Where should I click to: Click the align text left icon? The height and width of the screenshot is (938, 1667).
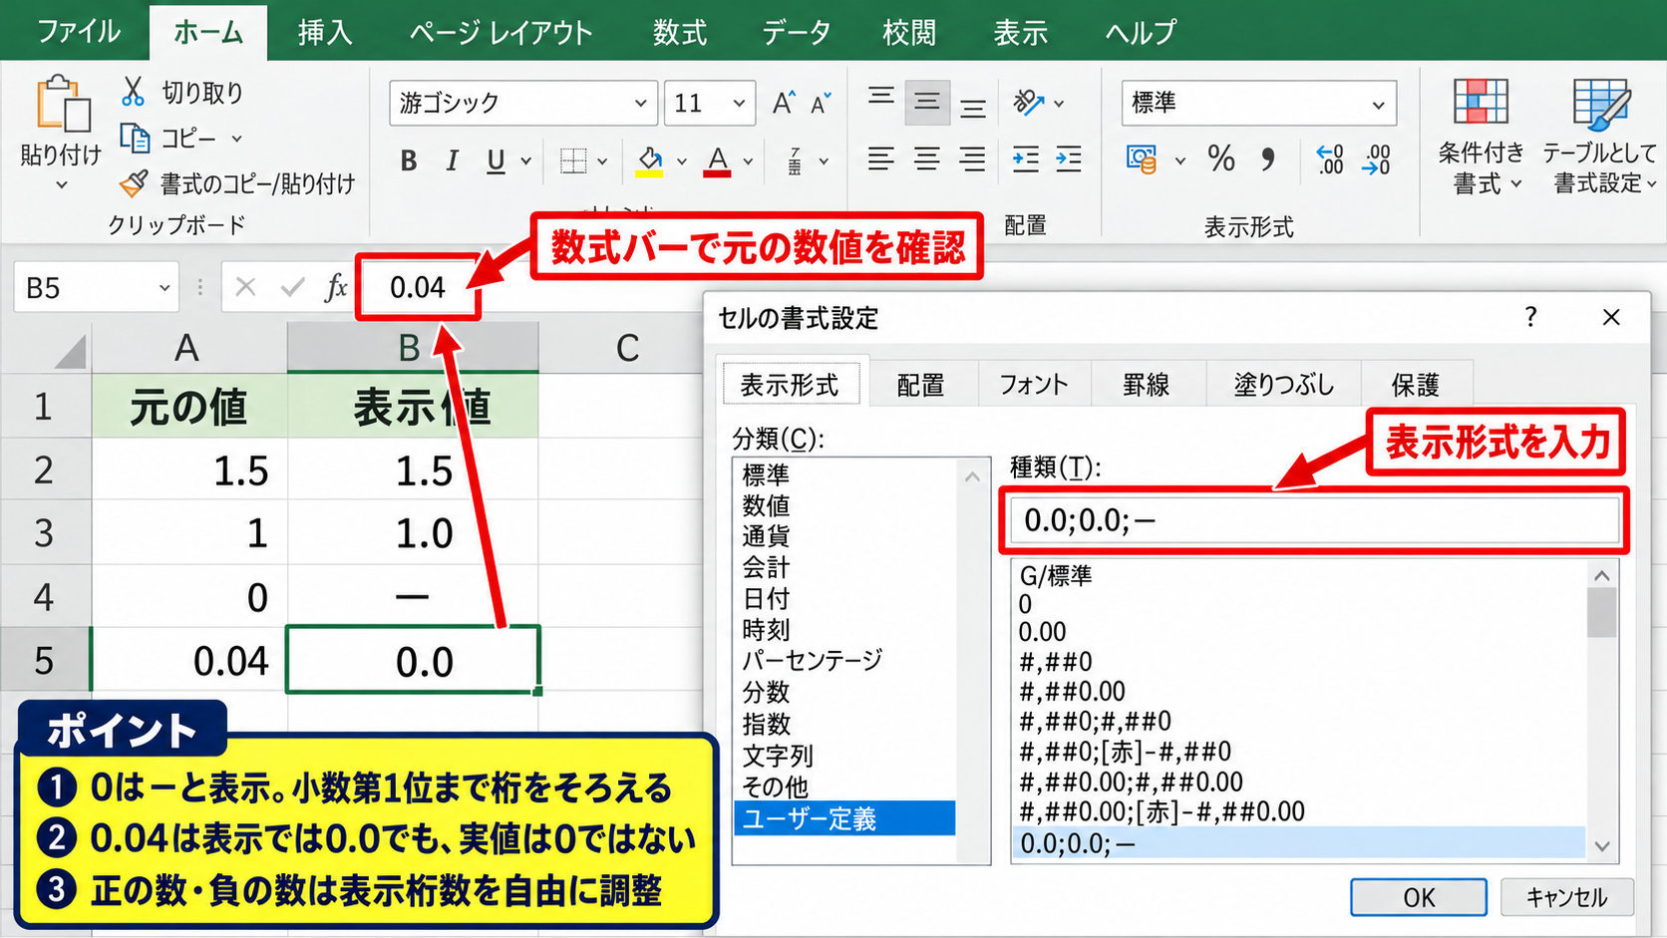pyautogui.click(x=880, y=158)
